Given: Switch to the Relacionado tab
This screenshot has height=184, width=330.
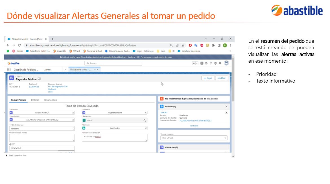Looking at the screenshot, I should click(x=51, y=100).
